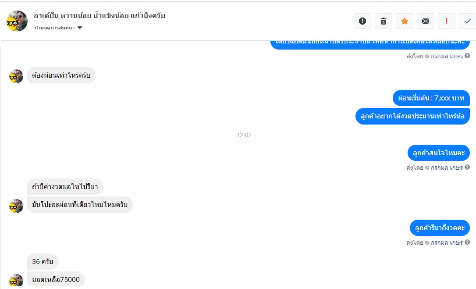Open กรกมล เกษร sender link below ลูกค้ารีมากี่งวดคะ
This screenshot has width=476, height=289.
pyautogui.click(x=447, y=243)
